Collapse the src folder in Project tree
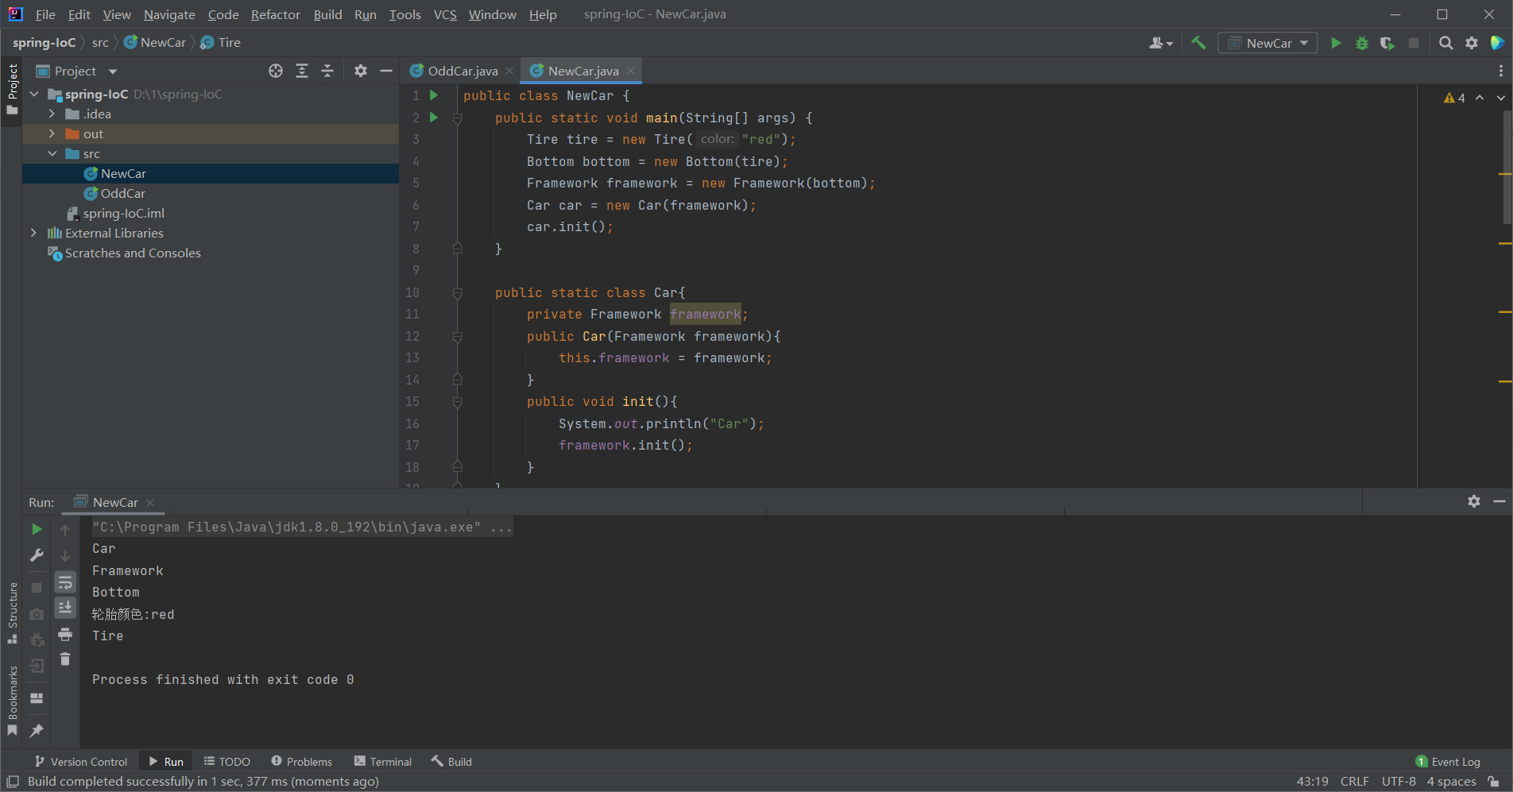 click(52, 153)
